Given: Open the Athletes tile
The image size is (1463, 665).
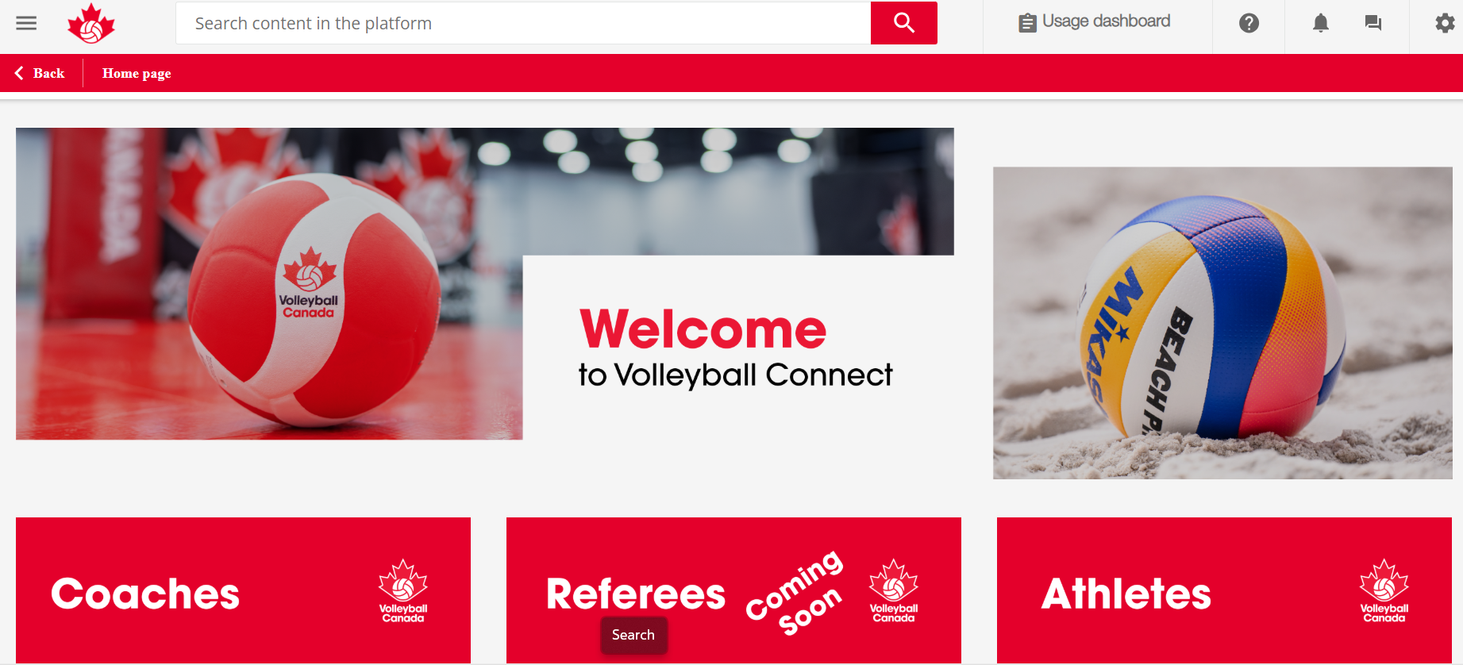Looking at the screenshot, I should coord(1224,590).
